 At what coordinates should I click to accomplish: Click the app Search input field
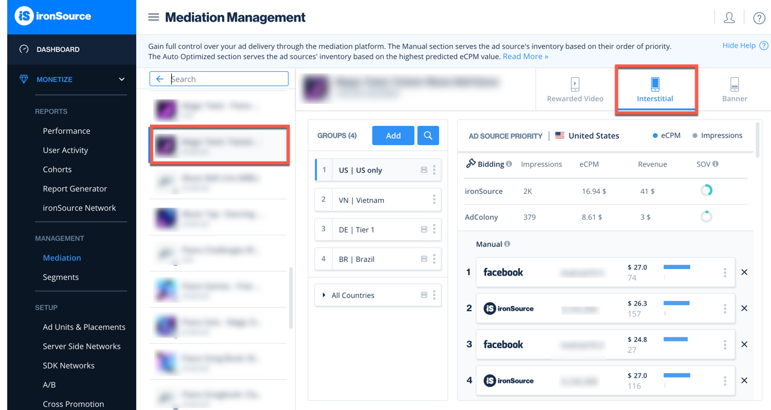coord(228,79)
